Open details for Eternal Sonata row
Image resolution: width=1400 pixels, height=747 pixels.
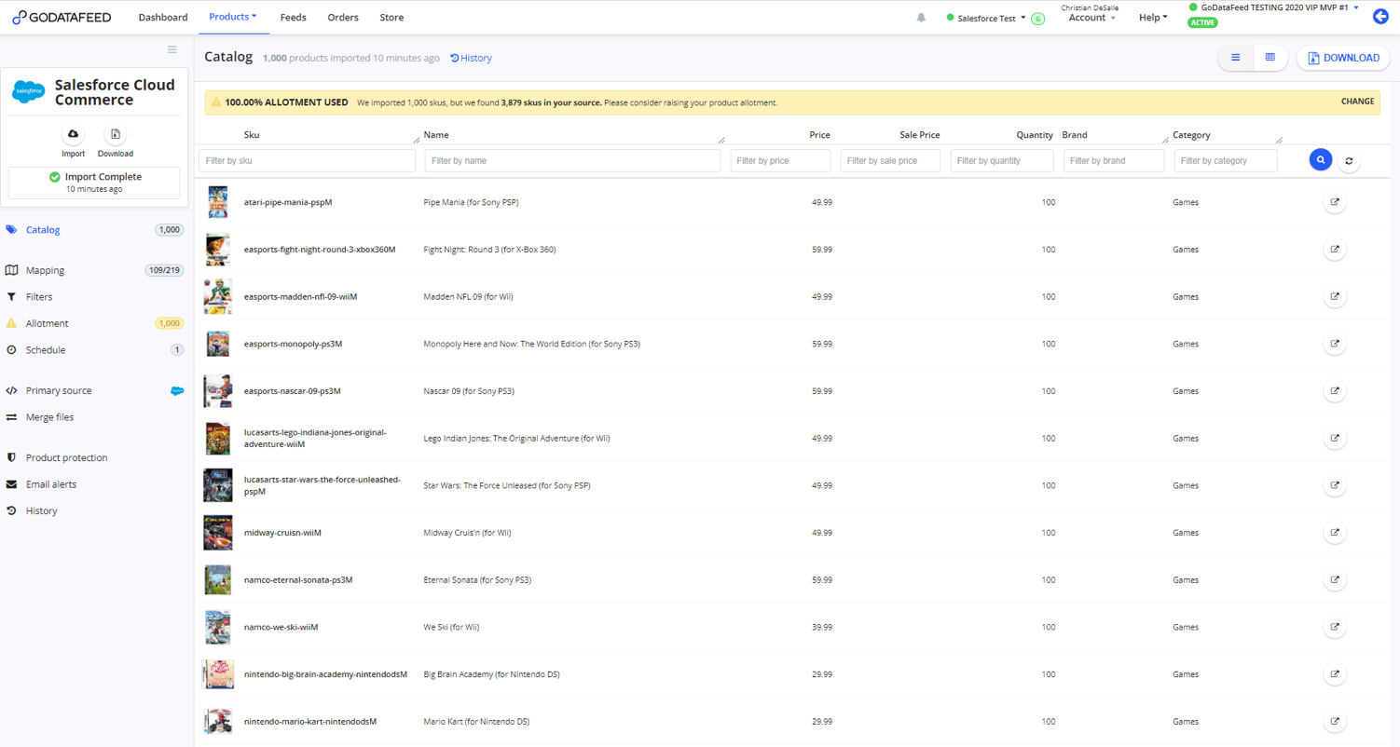(x=1335, y=579)
